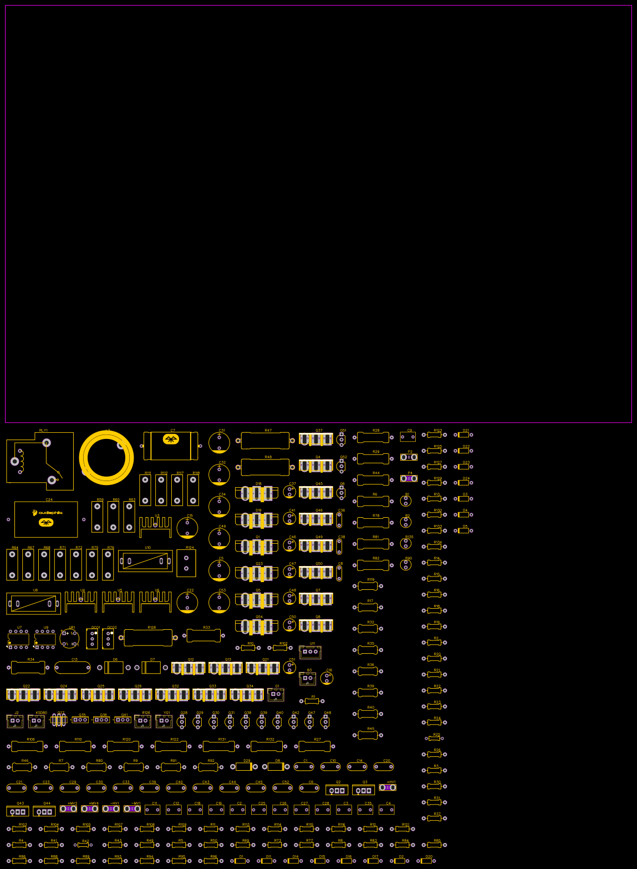Select the P2 connector pad

409,457
